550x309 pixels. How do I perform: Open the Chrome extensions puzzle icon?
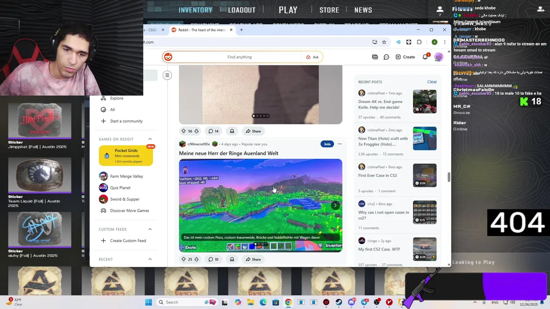[419, 42]
